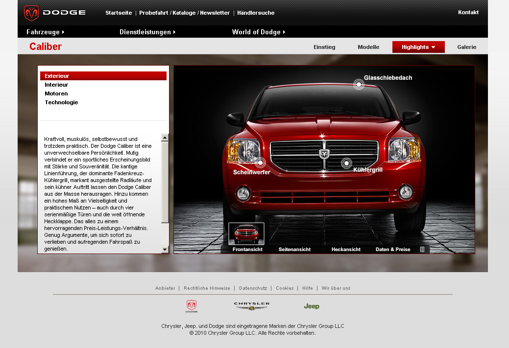Screen dimensions: 509x348
Task: Expand the Fahrzeuge menu
Action: (46, 32)
